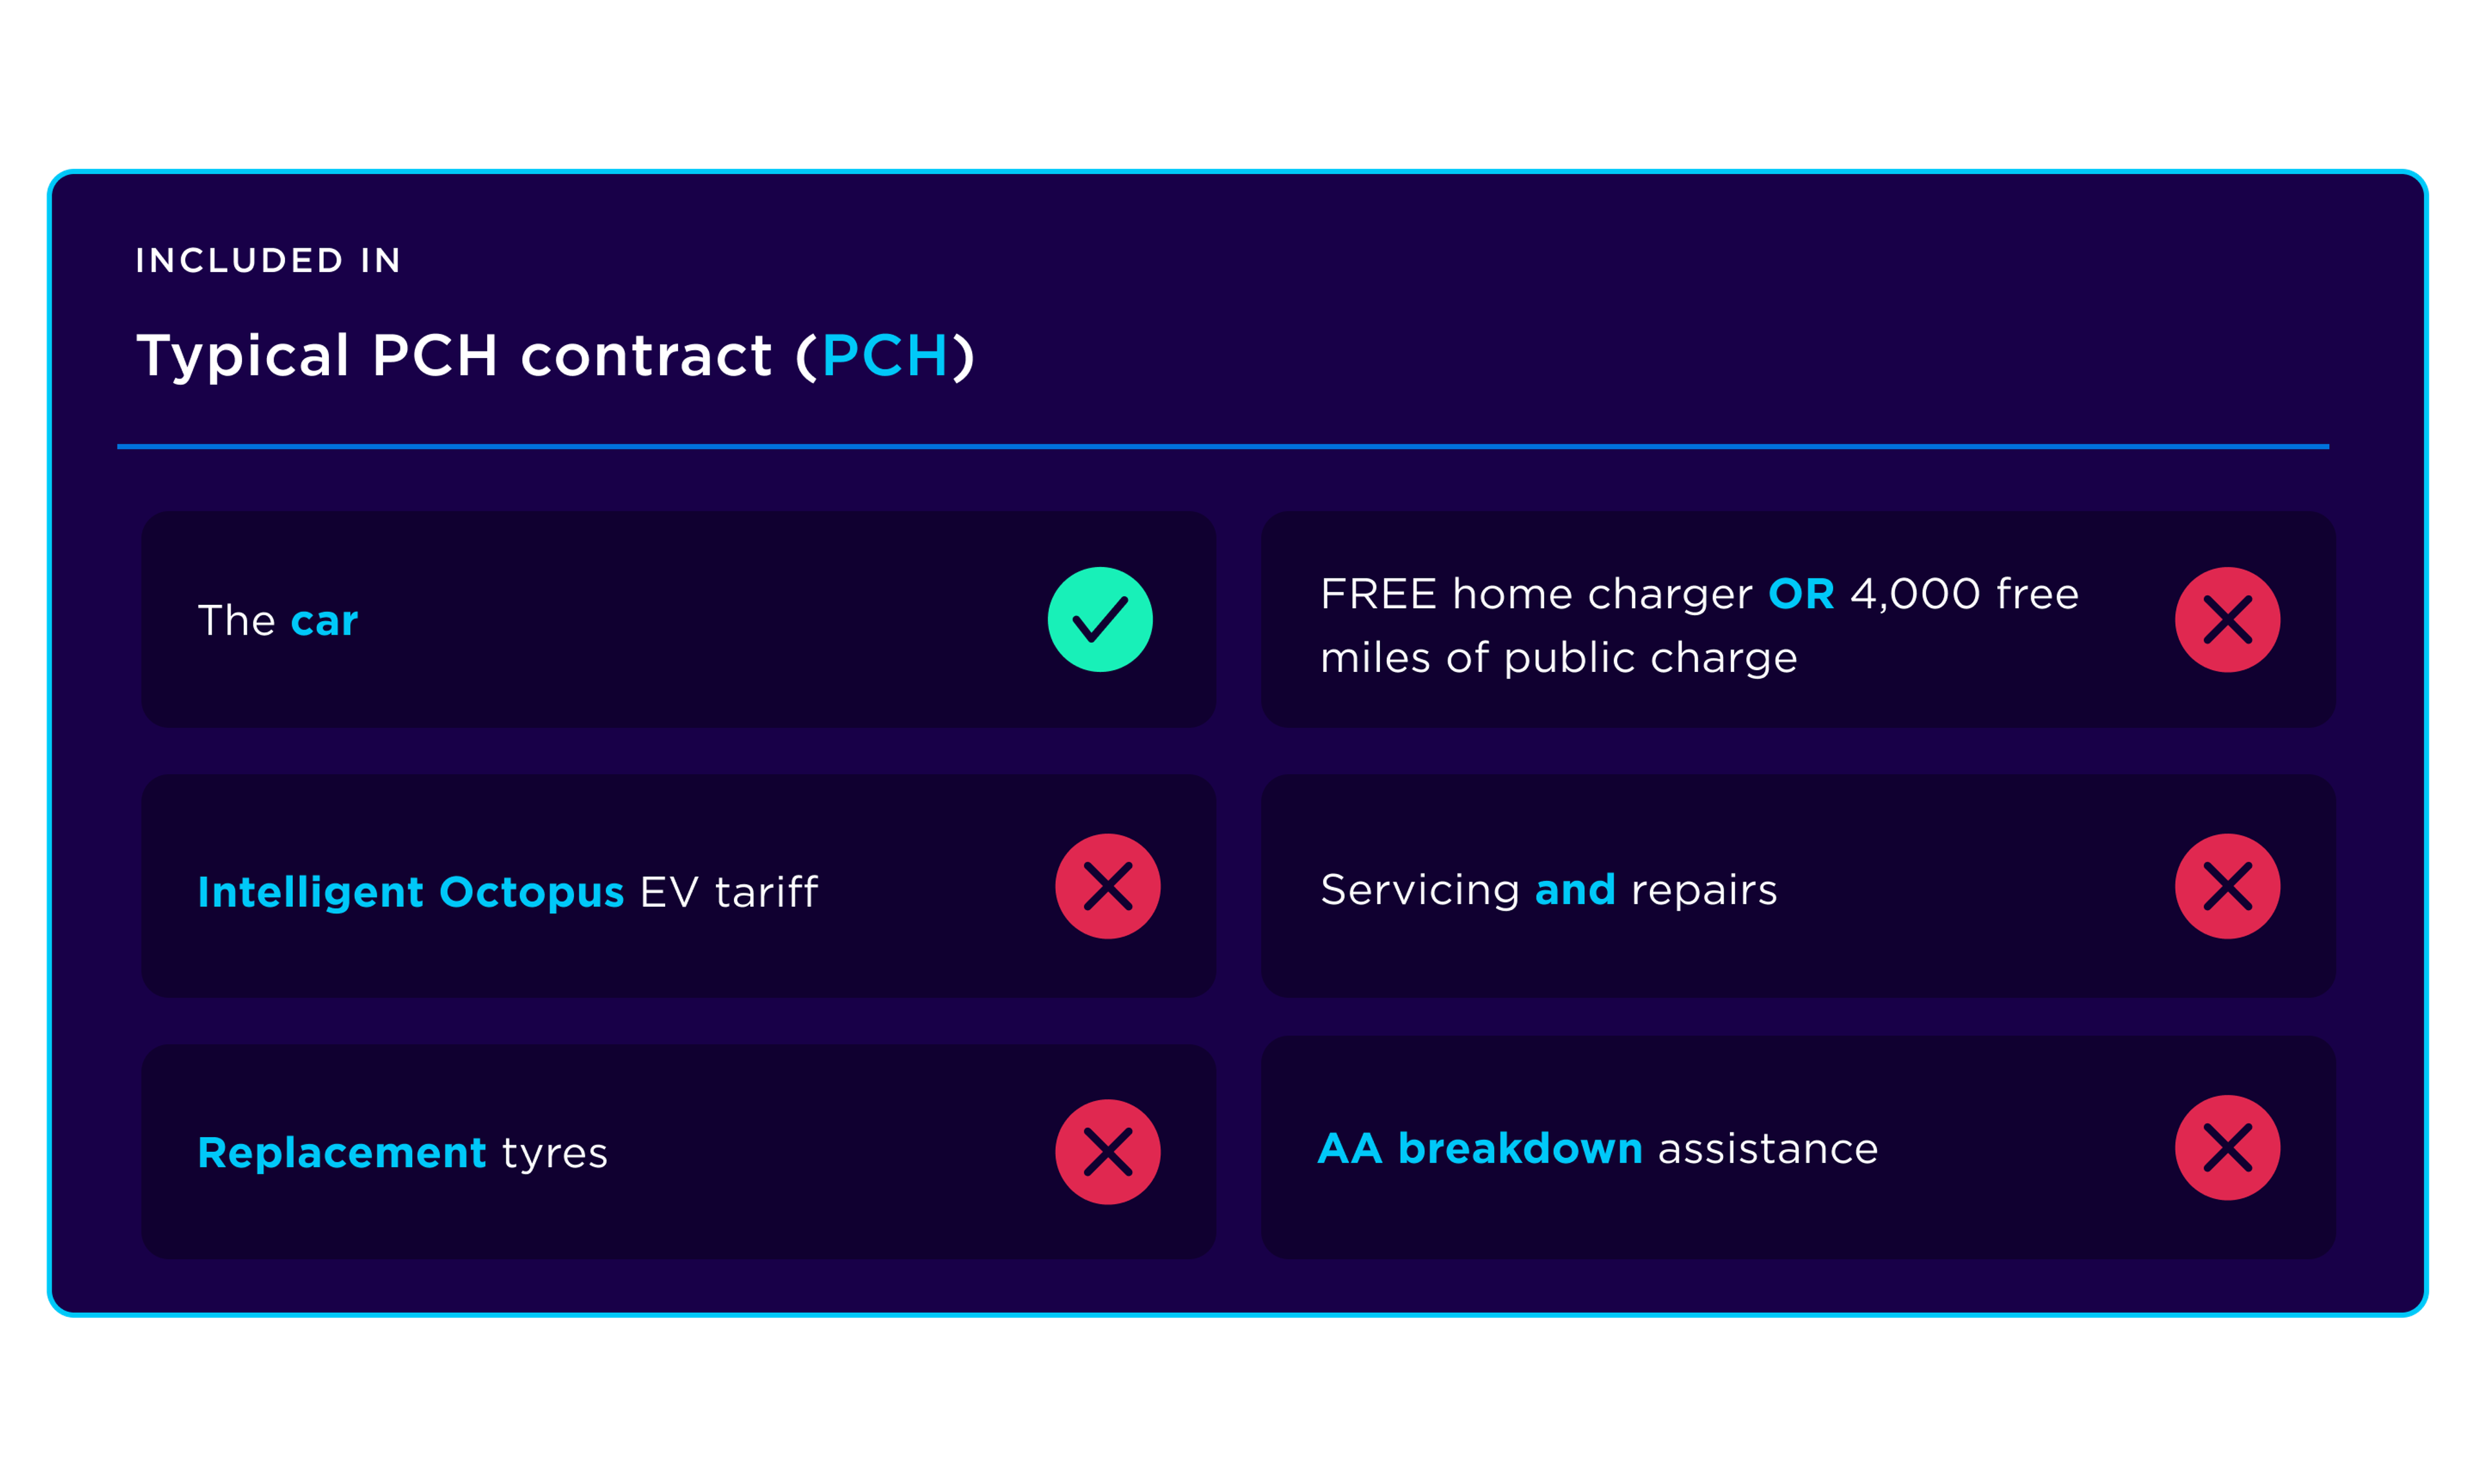Click the 'Intelligent Octopus' highlighted text
The height and width of the screenshot is (1484, 2477).
(411, 892)
